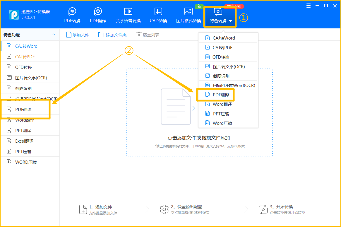The height and width of the screenshot is (227, 341).
Task: Click the sidebar Excel翻译 icon
Action: (9, 141)
